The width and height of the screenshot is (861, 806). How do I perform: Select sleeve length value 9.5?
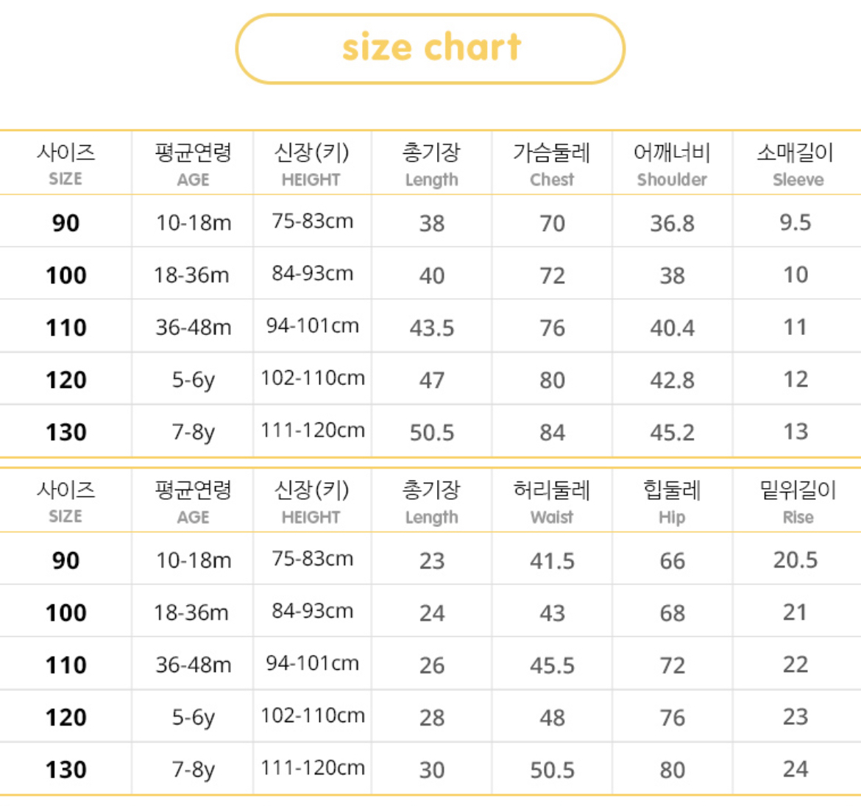click(x=796, y=222)
